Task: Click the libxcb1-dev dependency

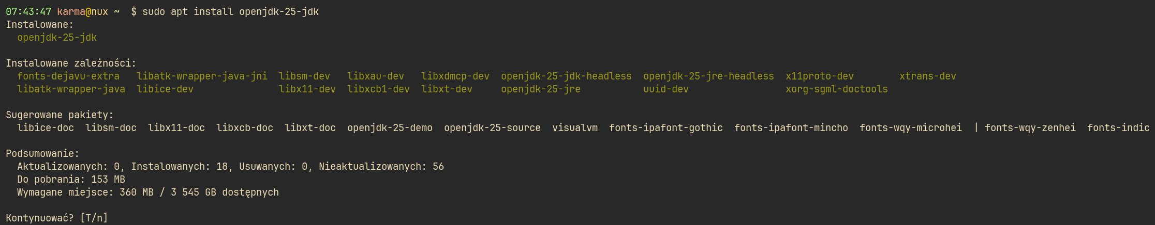Action: click(378, 89)
